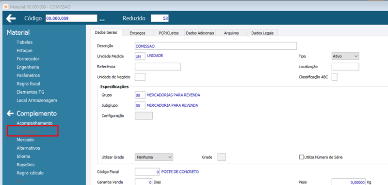Click the back arrow next to Código
Image resolution: width=388 pixels, height=185 pixels.
(11, 18)
